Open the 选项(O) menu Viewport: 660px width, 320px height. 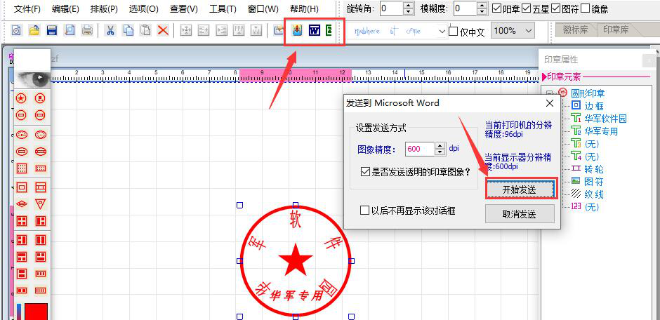click(x=143, y=9)
